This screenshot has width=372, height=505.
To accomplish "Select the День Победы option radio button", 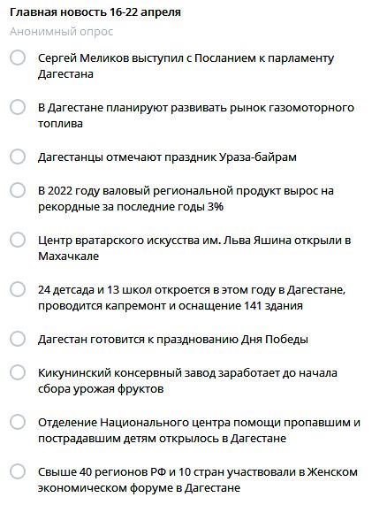I will click(18, 339).
